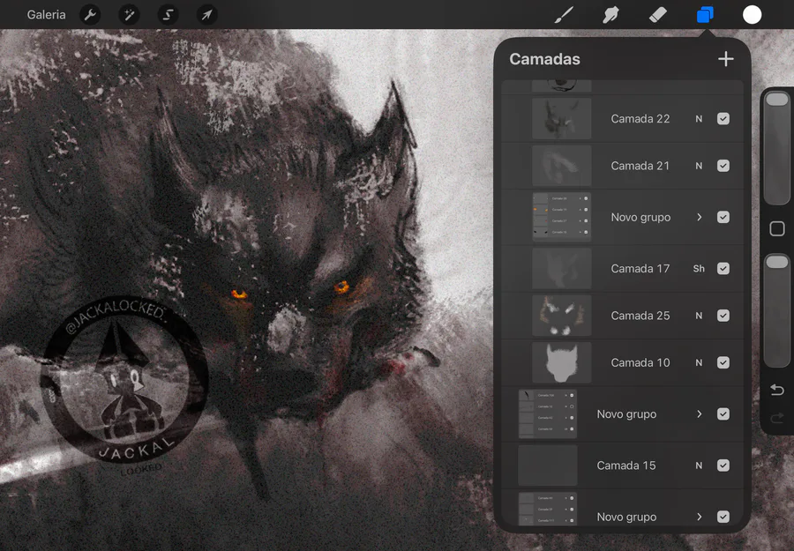This screenshot has height=551, width=794.
Task: Select the Brush tool
Action: click(x=564, y=15)
